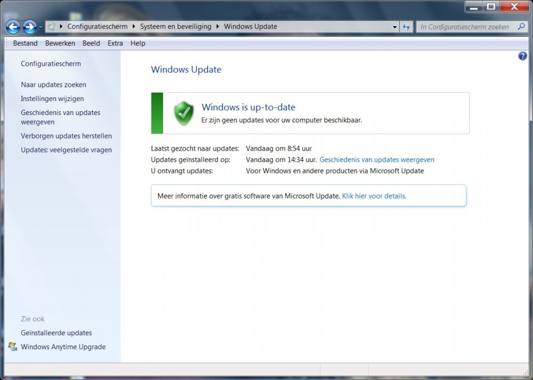Click the blue help question mark icon
Image resolution: width=533 pixels, height=380 pixels.
tap(522, 56)
